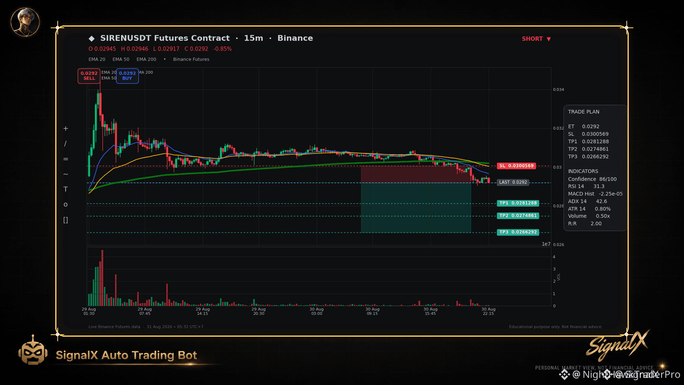The image size is (684, 385).
Task: Choose the square brackets rectangle tool
Action: 65,220
